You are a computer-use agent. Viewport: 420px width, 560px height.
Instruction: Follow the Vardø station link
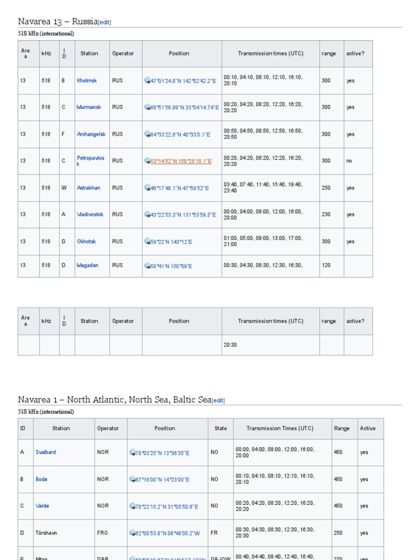point(42,506)
